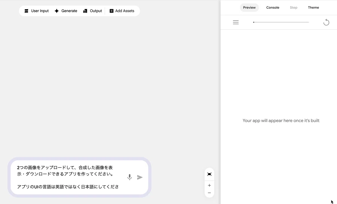Zoom in the canvas with plus button
337x204 pixels.
pyautogui.click(x=209, y=185)
